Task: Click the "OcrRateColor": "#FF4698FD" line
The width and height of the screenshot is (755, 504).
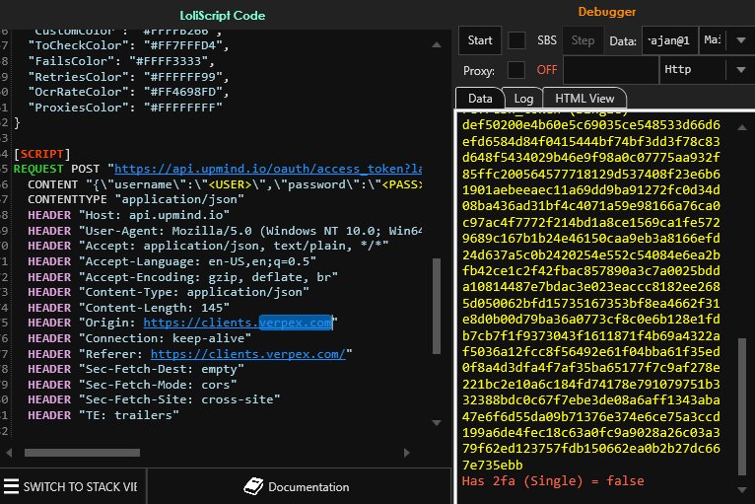Action: pyautogui.click(x=128, y=92)
